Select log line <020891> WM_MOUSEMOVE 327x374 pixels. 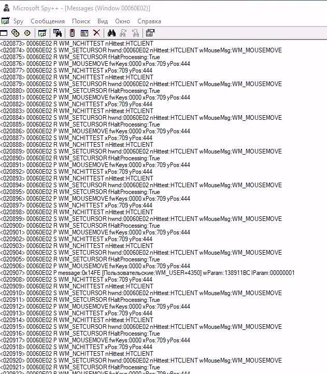click(95, 165)
